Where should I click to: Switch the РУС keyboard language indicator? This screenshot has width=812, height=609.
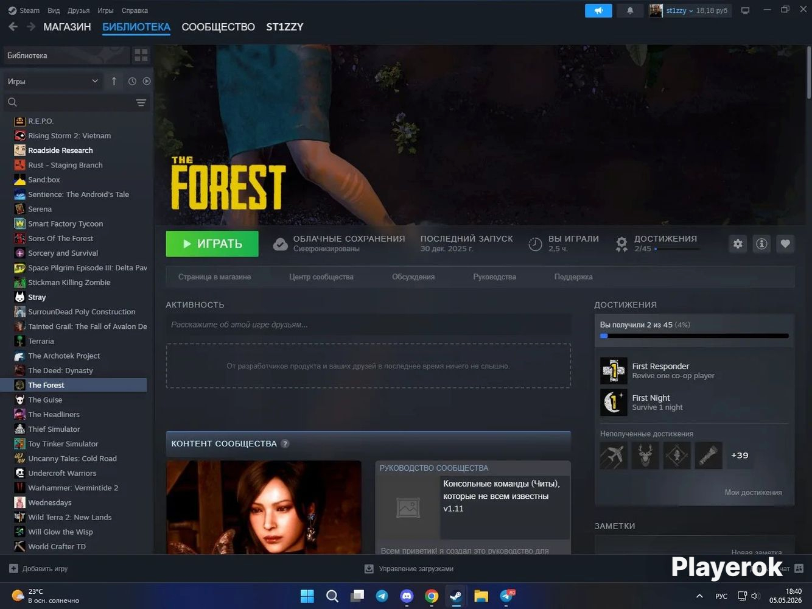(x=721, y=596)
